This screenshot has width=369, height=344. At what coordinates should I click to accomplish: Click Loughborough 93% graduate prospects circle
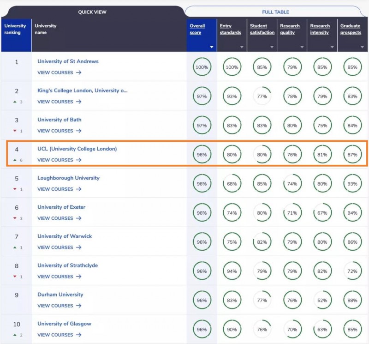click(352, 184)
